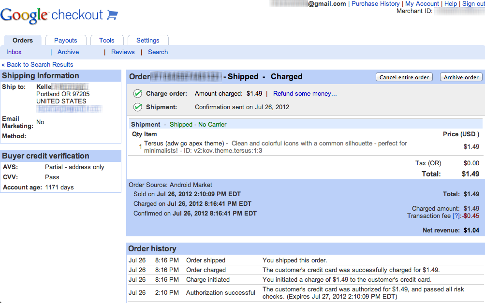This screenshot has height=303, width=485.
Task: Open the Tools tab
Action: coord(106,41)
